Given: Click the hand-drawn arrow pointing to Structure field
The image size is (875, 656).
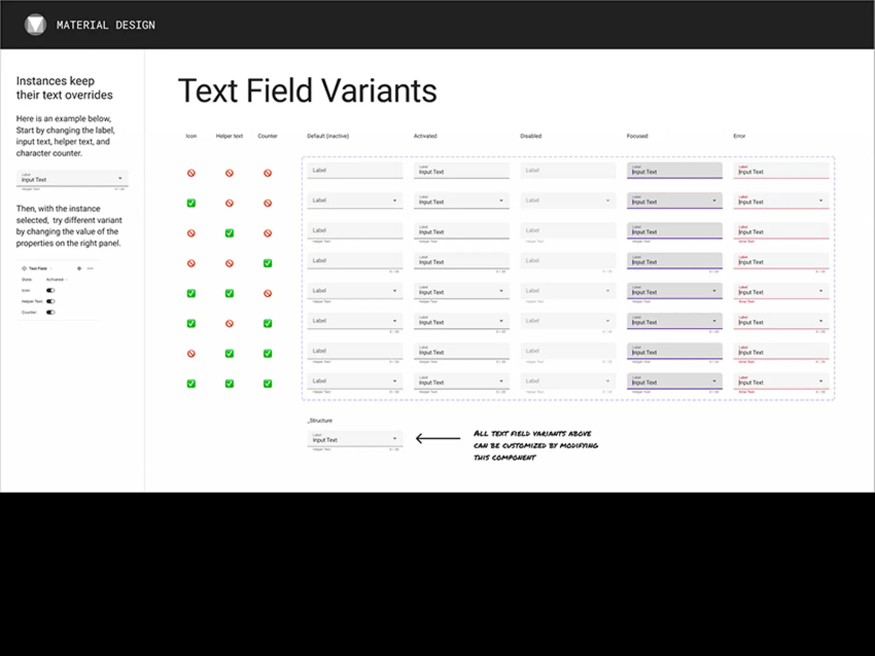Looking at the screenshot, I should coord(438,438).
